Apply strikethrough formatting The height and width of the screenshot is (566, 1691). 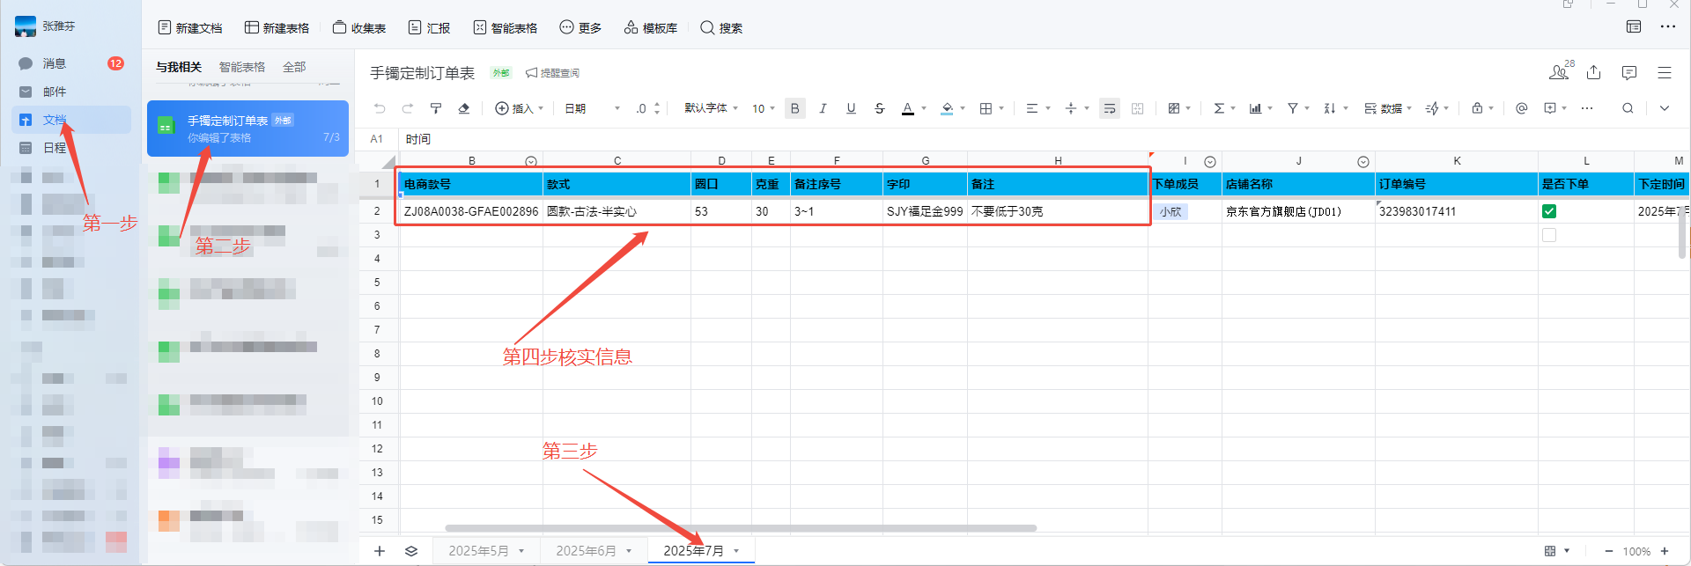(x=879, y=108)
